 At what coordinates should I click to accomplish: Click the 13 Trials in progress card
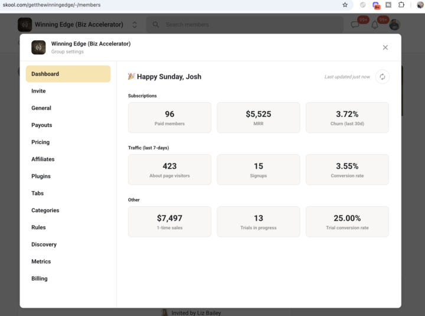[259, 222]
